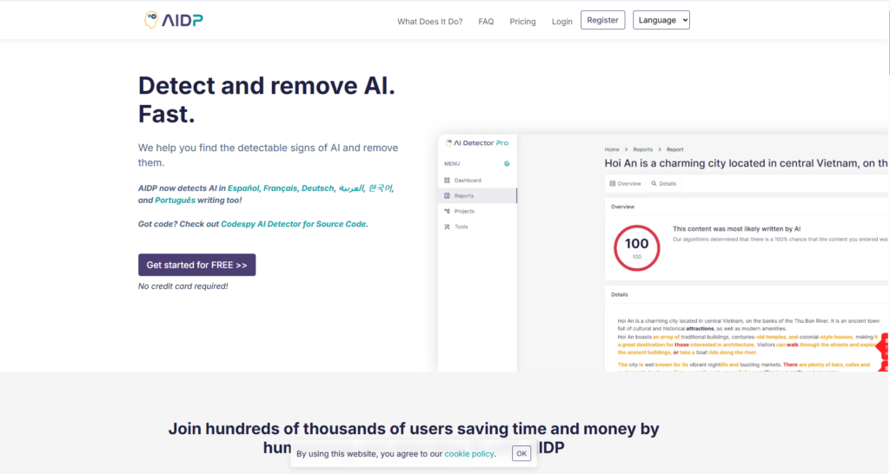Open the Language dropdown
The height and width of the screenshot is (474, 890).
(x=661, y=20)
